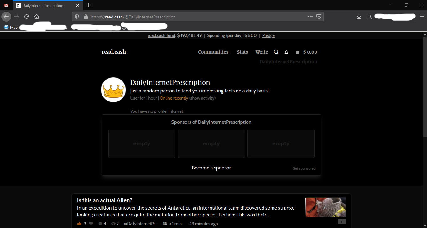The image size is (427, 228).
Task: Open the tracking protection shield panel
Action: coord(77,17)
